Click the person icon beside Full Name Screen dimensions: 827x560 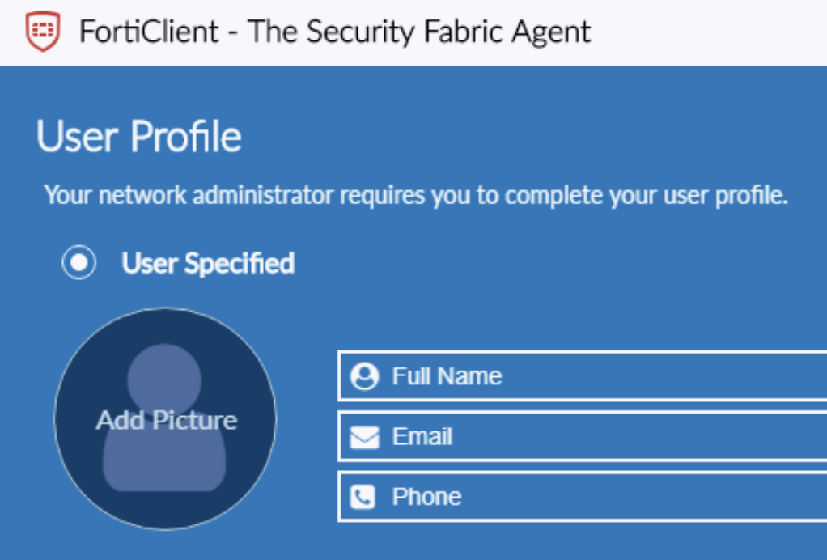tap(364, 376)
